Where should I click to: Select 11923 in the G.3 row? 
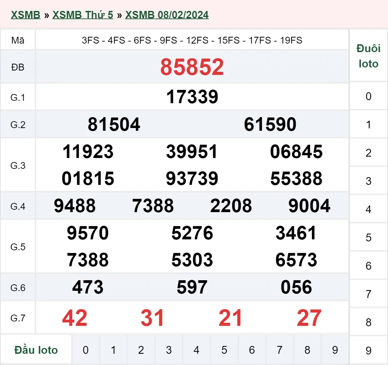point(87,152)
